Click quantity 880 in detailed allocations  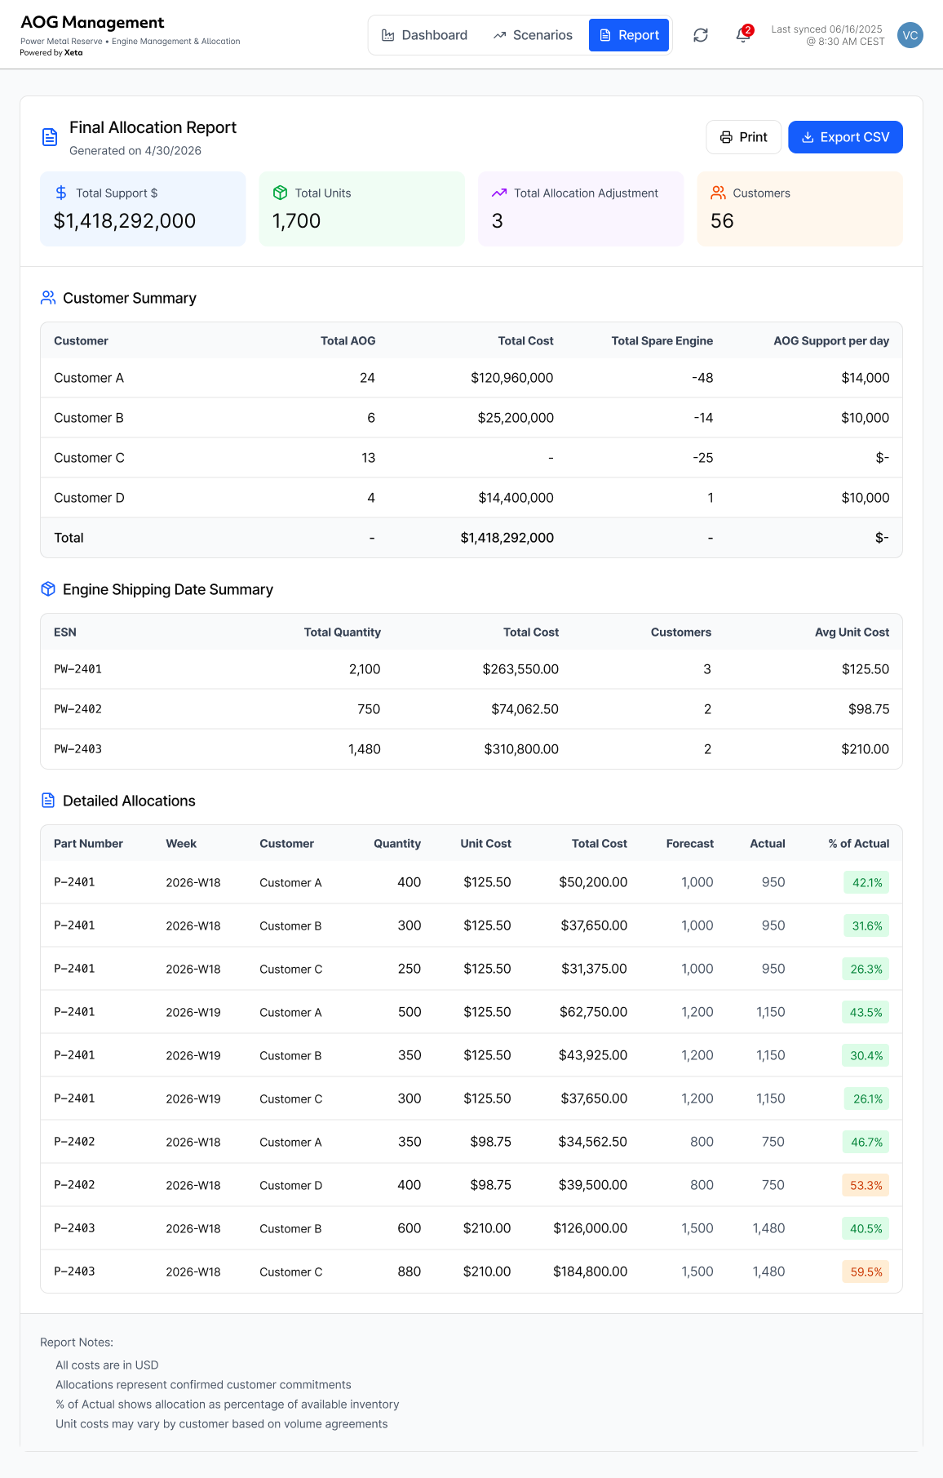click(410, 1272)
